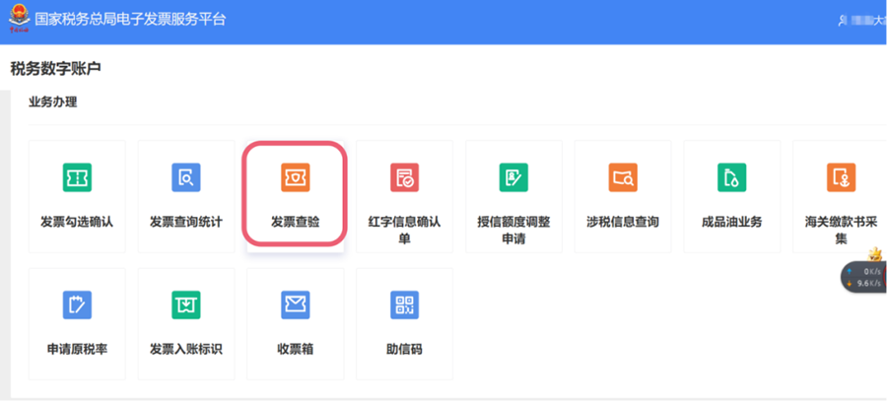The height and width of the screenshot is (401, 887).
Task: Open the blue 申请原税率 icon
Action: [x=77, y=305]
